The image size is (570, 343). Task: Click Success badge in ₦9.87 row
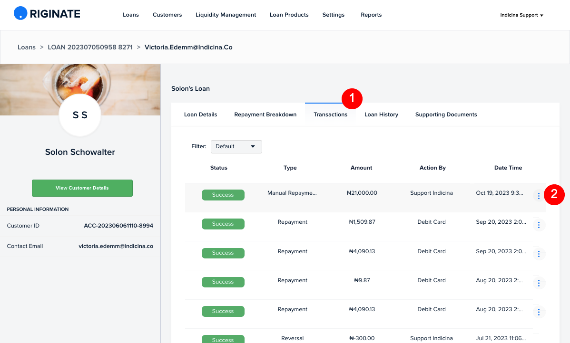click(x=223, y=282)
